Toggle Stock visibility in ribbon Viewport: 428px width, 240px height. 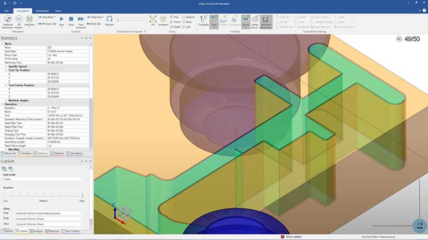pyautogui.click(x=246, y=21)
